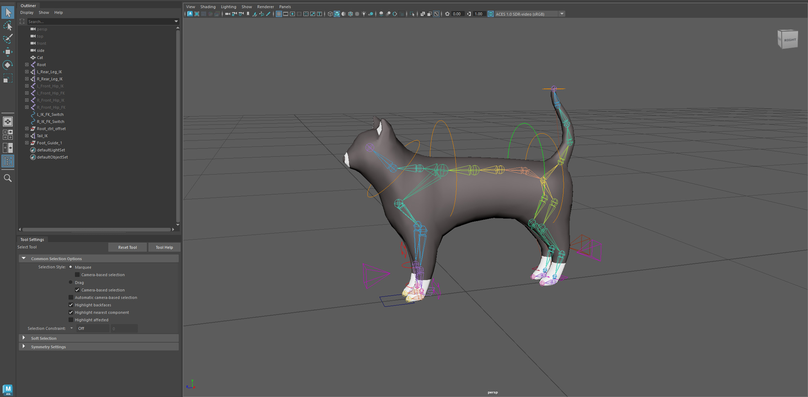Toggle 2D Pan/Zoom icon

pyautogui.click(x=262, y=14)
